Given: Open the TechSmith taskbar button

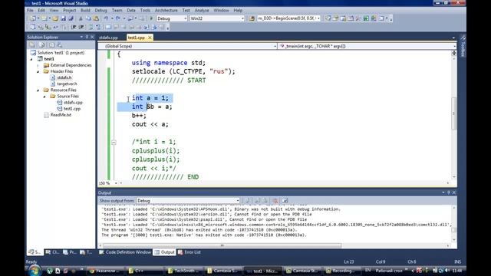Looking at the screenshot, I should (x=184, y=271).
